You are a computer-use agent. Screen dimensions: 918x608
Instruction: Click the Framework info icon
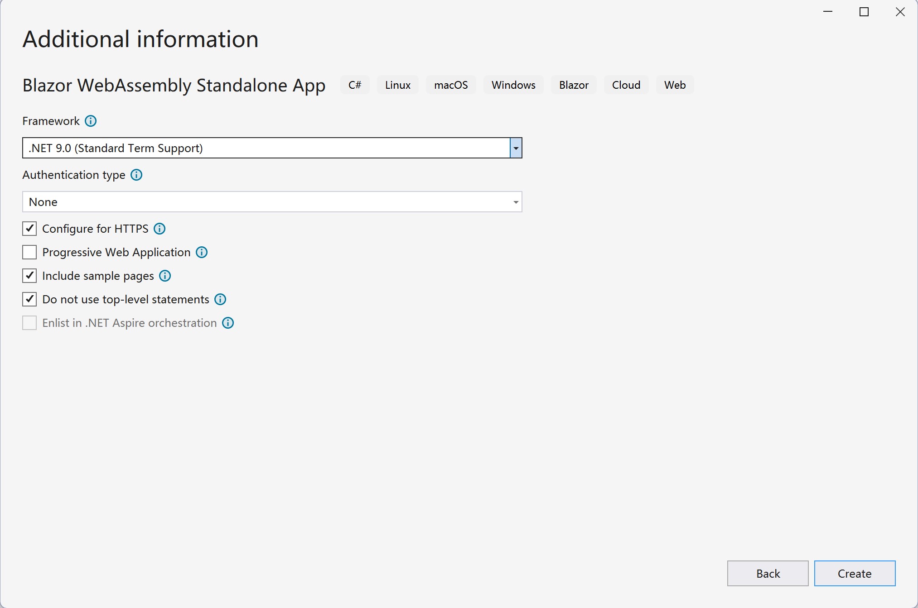pyautogui.click(x=91, y=121)
